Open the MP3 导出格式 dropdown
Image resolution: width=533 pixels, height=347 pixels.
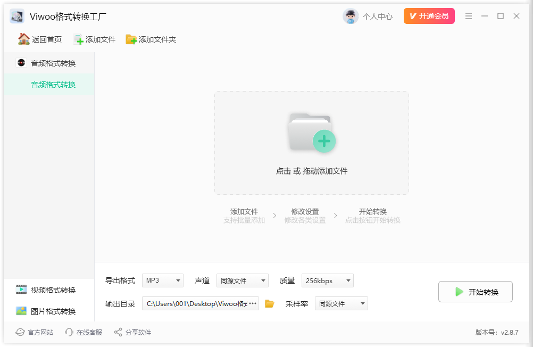click(x=162, y=280)
